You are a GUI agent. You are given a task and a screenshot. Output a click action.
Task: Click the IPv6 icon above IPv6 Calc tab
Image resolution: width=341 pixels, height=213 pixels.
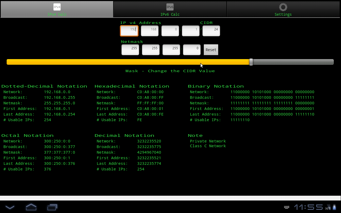coord(170,7)
